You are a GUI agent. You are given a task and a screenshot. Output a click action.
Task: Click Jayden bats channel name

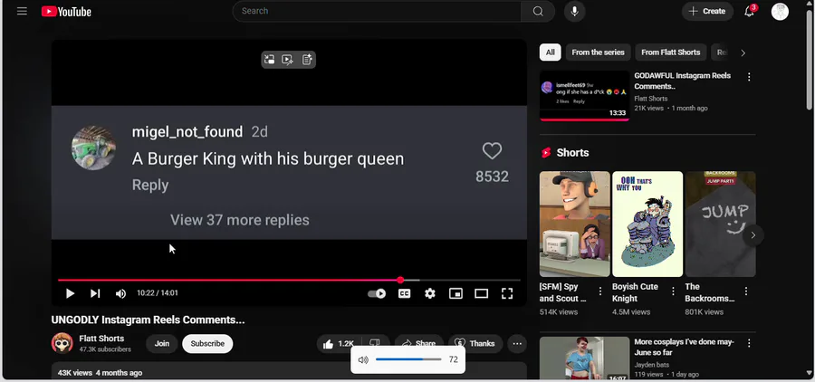652,365
